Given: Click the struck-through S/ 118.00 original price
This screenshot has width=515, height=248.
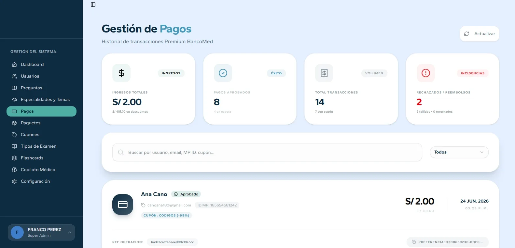Looking at the screenshot, I should 426,211.
